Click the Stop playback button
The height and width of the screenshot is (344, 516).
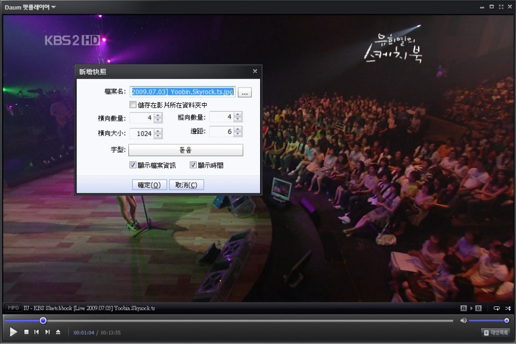26,332
